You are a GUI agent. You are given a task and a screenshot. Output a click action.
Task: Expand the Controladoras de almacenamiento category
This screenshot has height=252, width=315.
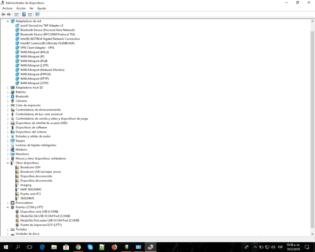click(x=8, y=110)
